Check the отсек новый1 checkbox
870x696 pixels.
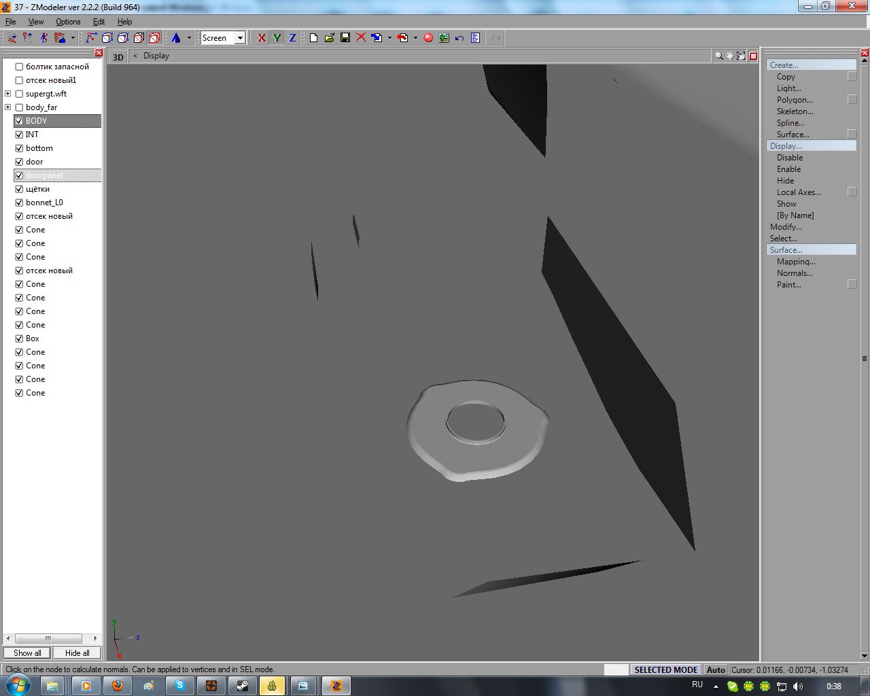[19, 80]
